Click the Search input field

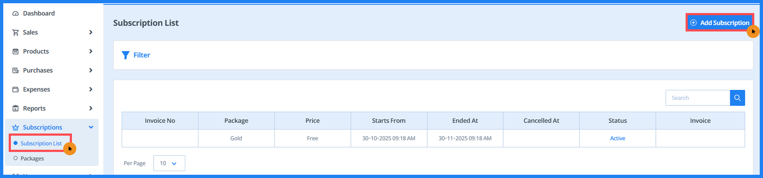click(697, 98)
